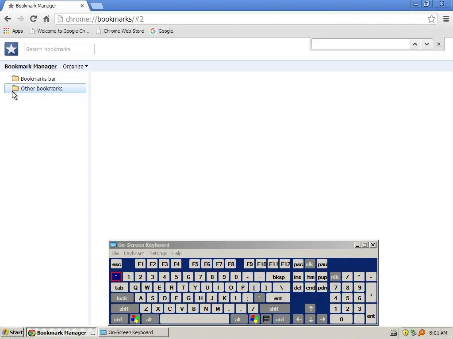Viewport: 453px width, 339px height.
Task: Go to previous find result arrow
Action: click(x=415, y=44)
